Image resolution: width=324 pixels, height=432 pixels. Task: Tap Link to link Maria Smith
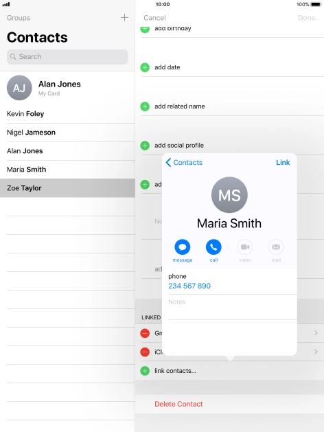283,163
